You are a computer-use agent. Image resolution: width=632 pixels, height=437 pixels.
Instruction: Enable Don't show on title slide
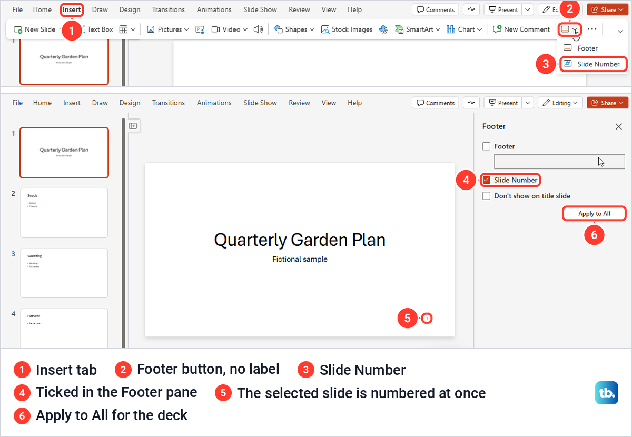coord(486,196)
